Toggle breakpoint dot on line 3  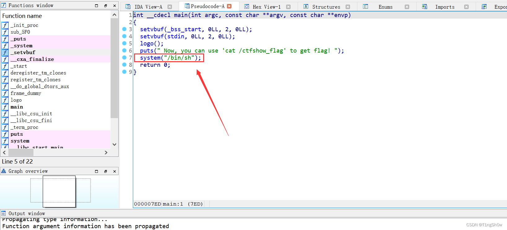(x=124, y=29)
